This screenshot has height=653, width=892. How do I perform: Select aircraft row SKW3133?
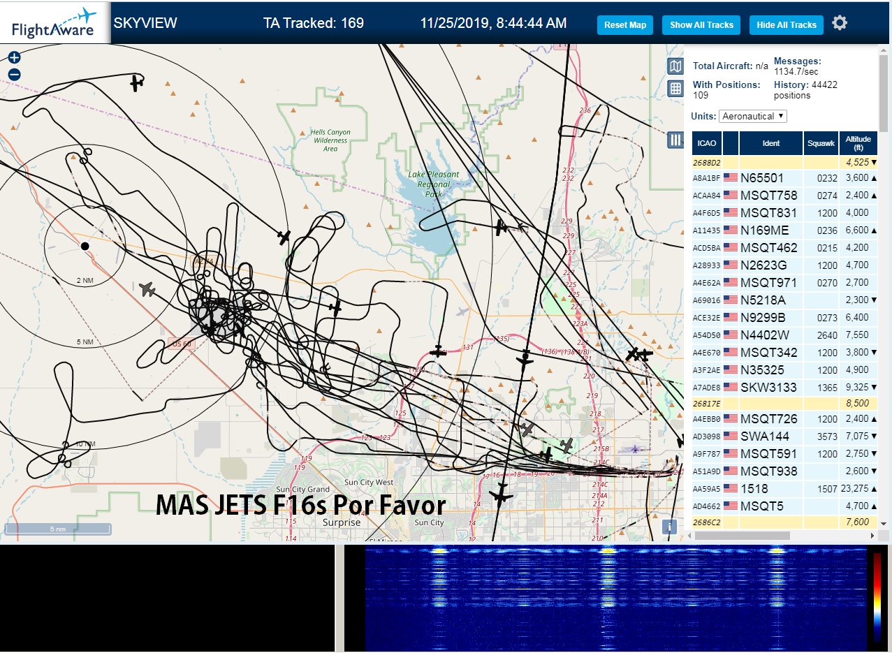pyautogui.click(x=784, y=387)
